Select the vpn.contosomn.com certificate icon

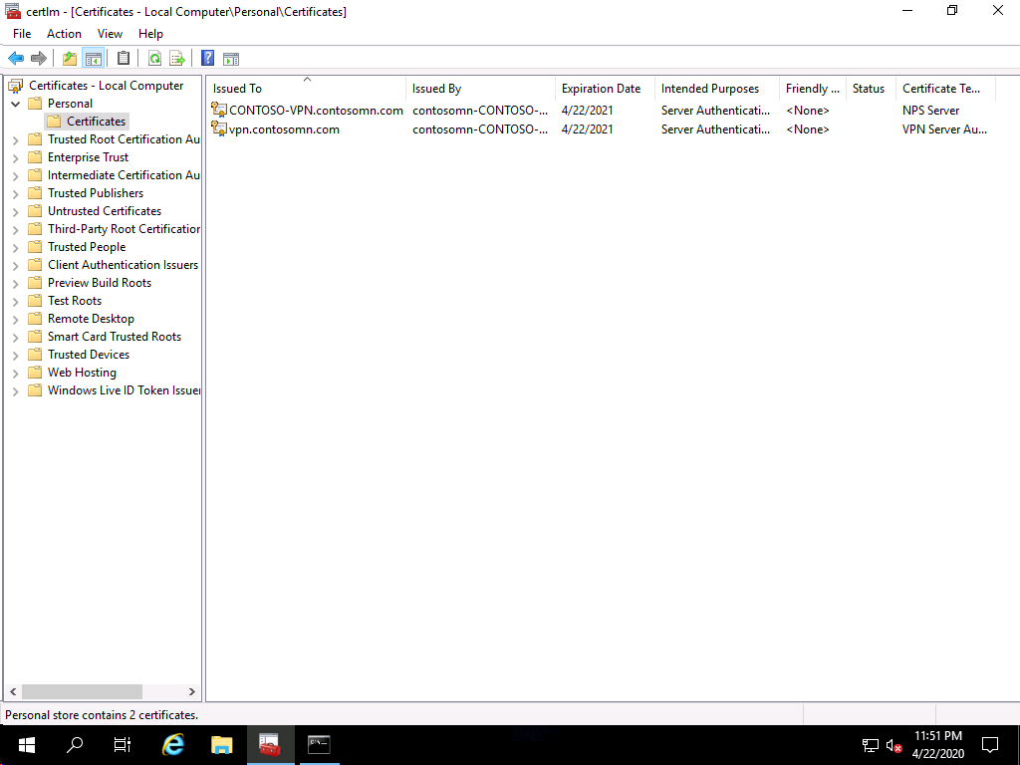pyautogui.click(x=219, y=128)
